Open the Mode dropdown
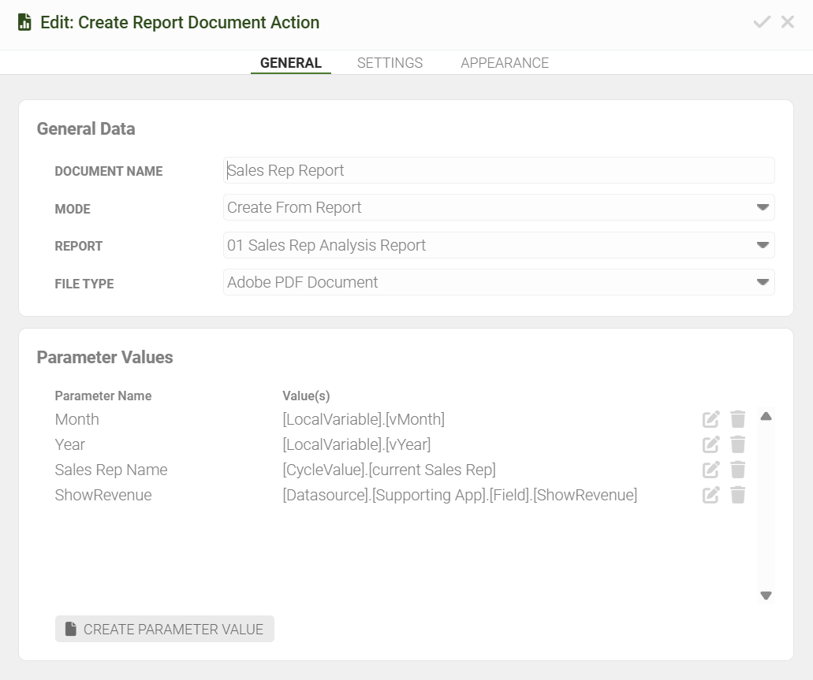813x680 pixels. click(762, 207)
